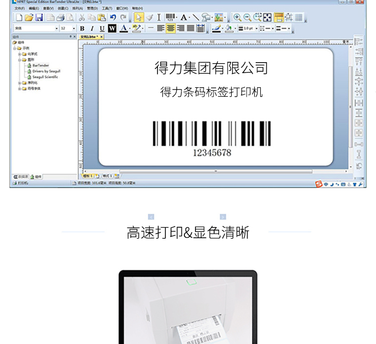Image resolution: width=376 pixels, height=344 pixels.
Task: Toggle the highlighted template view icon
Action: [278, 18]
